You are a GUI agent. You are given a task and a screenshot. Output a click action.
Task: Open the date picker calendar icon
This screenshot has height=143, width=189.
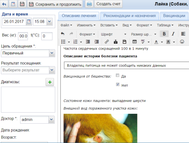point(28,22)
